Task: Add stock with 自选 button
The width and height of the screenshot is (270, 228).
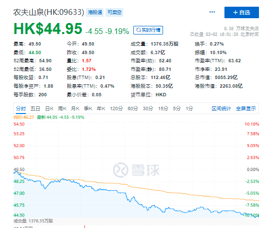Action: pyautogui.click(x=241, y=12)
